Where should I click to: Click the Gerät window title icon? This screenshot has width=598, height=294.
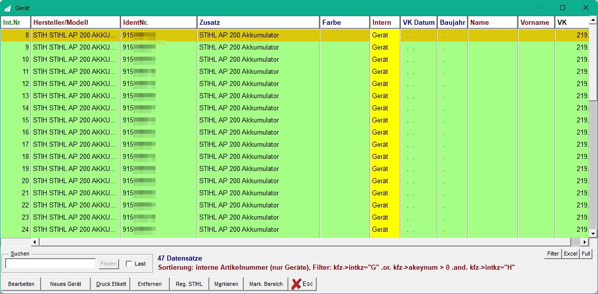coord(7,8)
